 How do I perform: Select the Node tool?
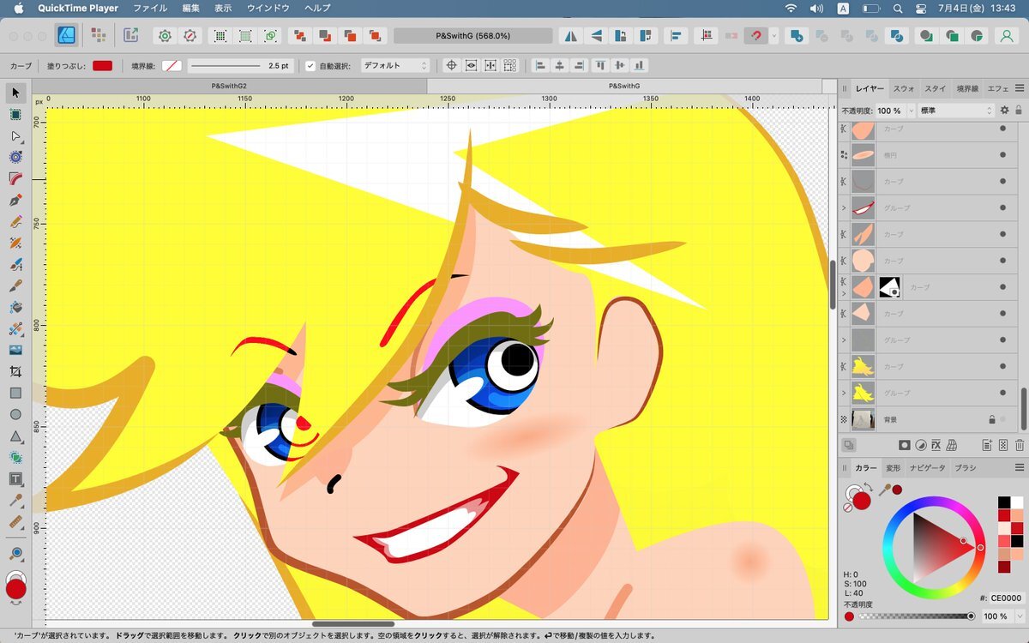[x=15, y=135]
